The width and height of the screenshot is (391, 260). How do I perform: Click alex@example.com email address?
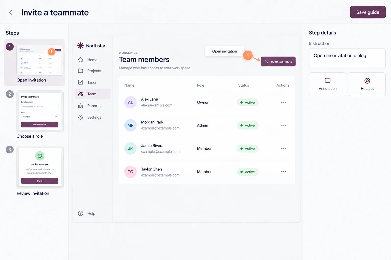point(157,105)
